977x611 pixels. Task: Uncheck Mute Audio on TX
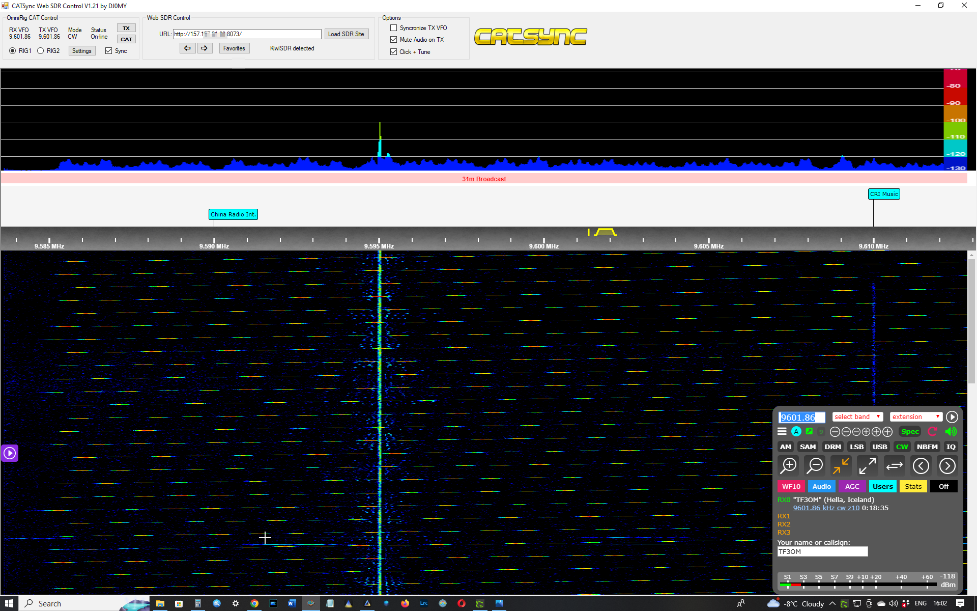(x=393, y=40)
